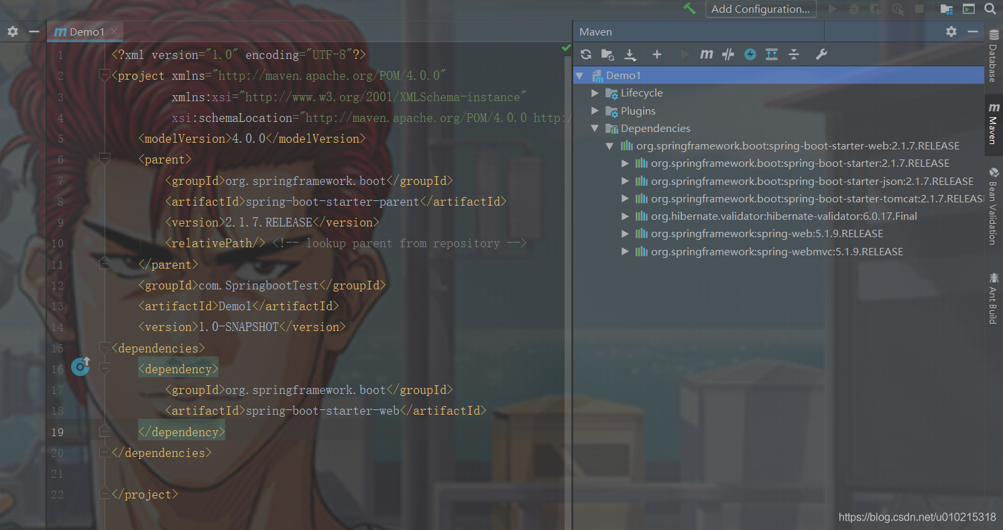Open the Ant Build side tab
1003x530 pixels.
tap(993, 298)
